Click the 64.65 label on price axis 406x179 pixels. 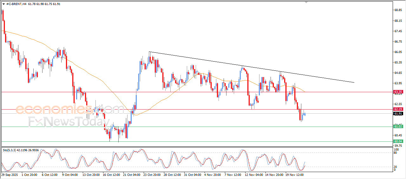point(398,73)
